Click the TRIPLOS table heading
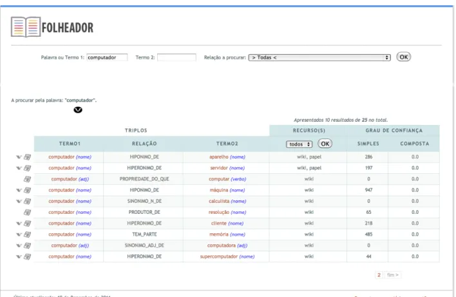Viewport: 456px width, 297px height. (x=136, y=130)
